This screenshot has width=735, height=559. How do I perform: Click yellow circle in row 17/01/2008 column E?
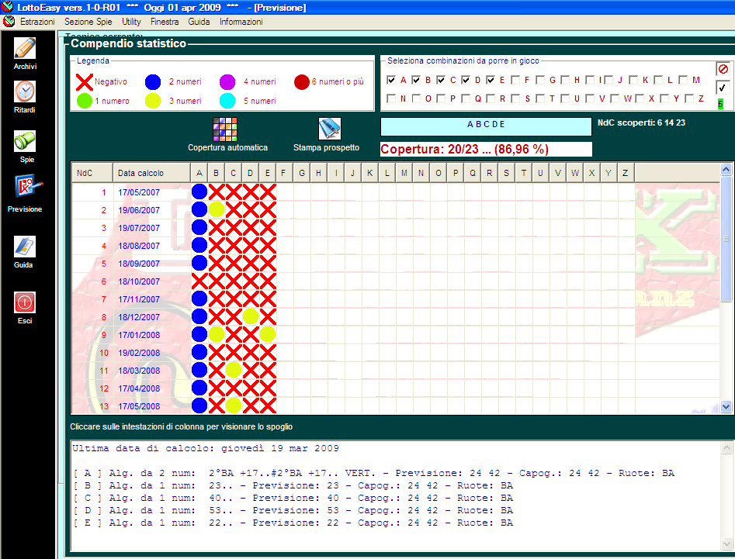coord(268,334)
